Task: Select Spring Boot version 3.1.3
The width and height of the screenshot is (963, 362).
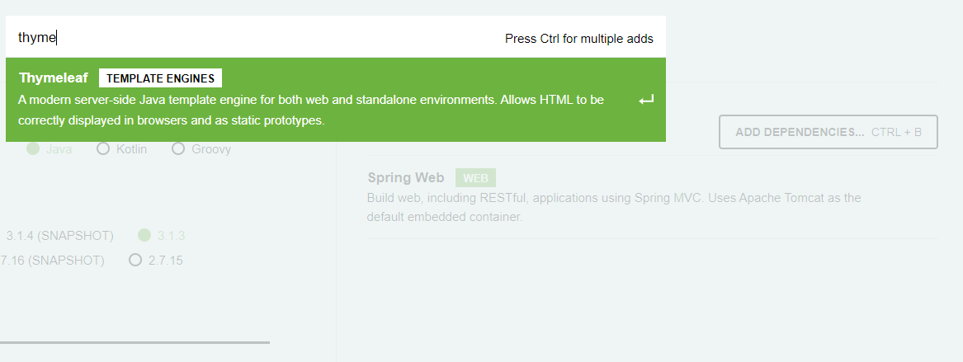Action: pos(145,235)
